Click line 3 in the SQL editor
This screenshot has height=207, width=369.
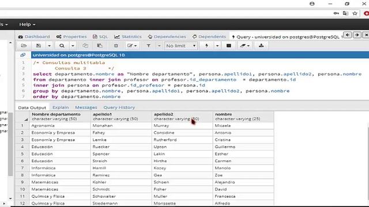pos(197,74)
